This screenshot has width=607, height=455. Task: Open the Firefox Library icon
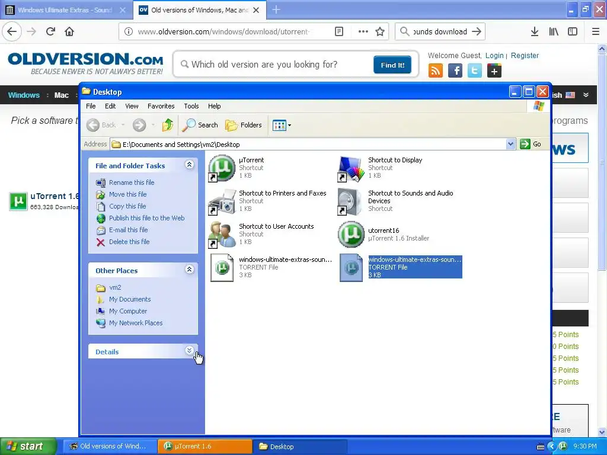point(554,32)
